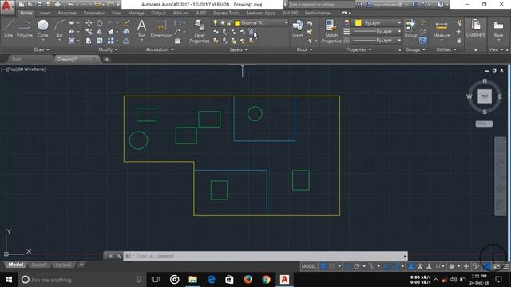Toggle the layer lock icon
Viewport: 511px width, 287px height.
coord(229,22)
